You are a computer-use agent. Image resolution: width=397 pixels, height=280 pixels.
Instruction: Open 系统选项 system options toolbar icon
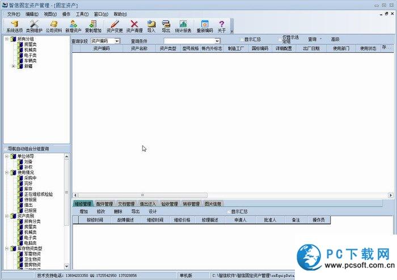point(14,26)
